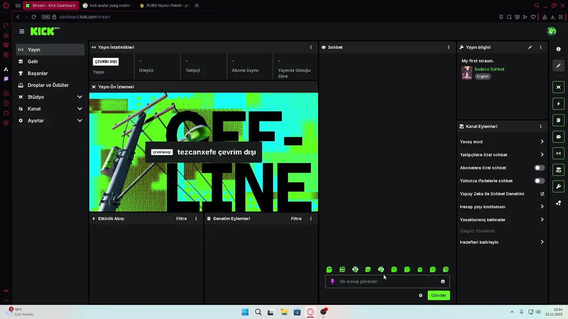Open Yayın İstatistikleri panel options menu

pyautogui.click(x=311, y=47)
